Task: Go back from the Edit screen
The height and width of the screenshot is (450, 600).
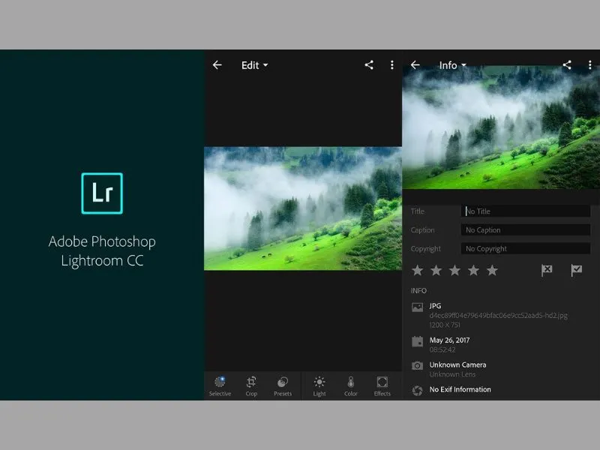Action: coord(217,65)
